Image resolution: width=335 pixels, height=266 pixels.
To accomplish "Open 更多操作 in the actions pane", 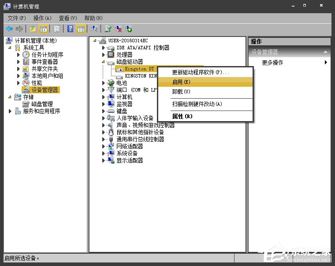I will click(x=272, y=63).
